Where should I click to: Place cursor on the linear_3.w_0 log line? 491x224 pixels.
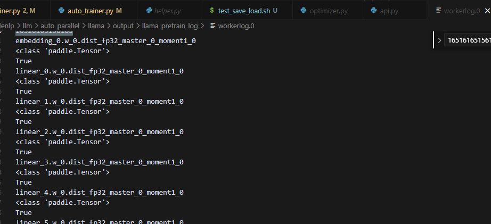point(100,162)
